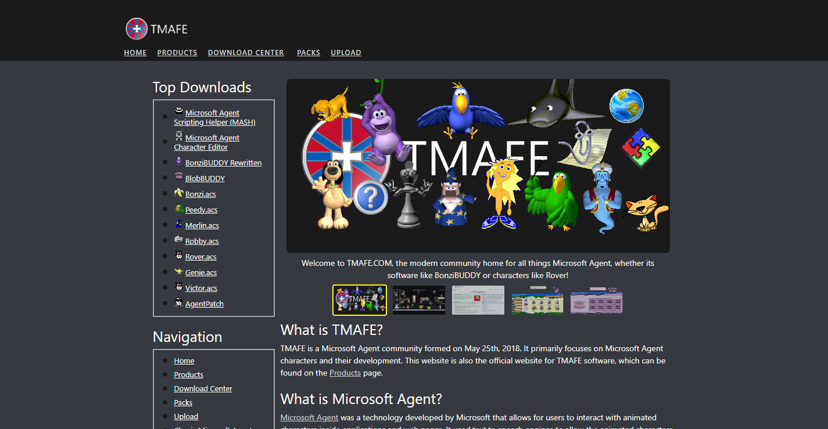Viewport: 828px width, 429px height.
Task: Click the Bonzi.acs character icon
Action: pyautogui.click(x=179, y=193)
